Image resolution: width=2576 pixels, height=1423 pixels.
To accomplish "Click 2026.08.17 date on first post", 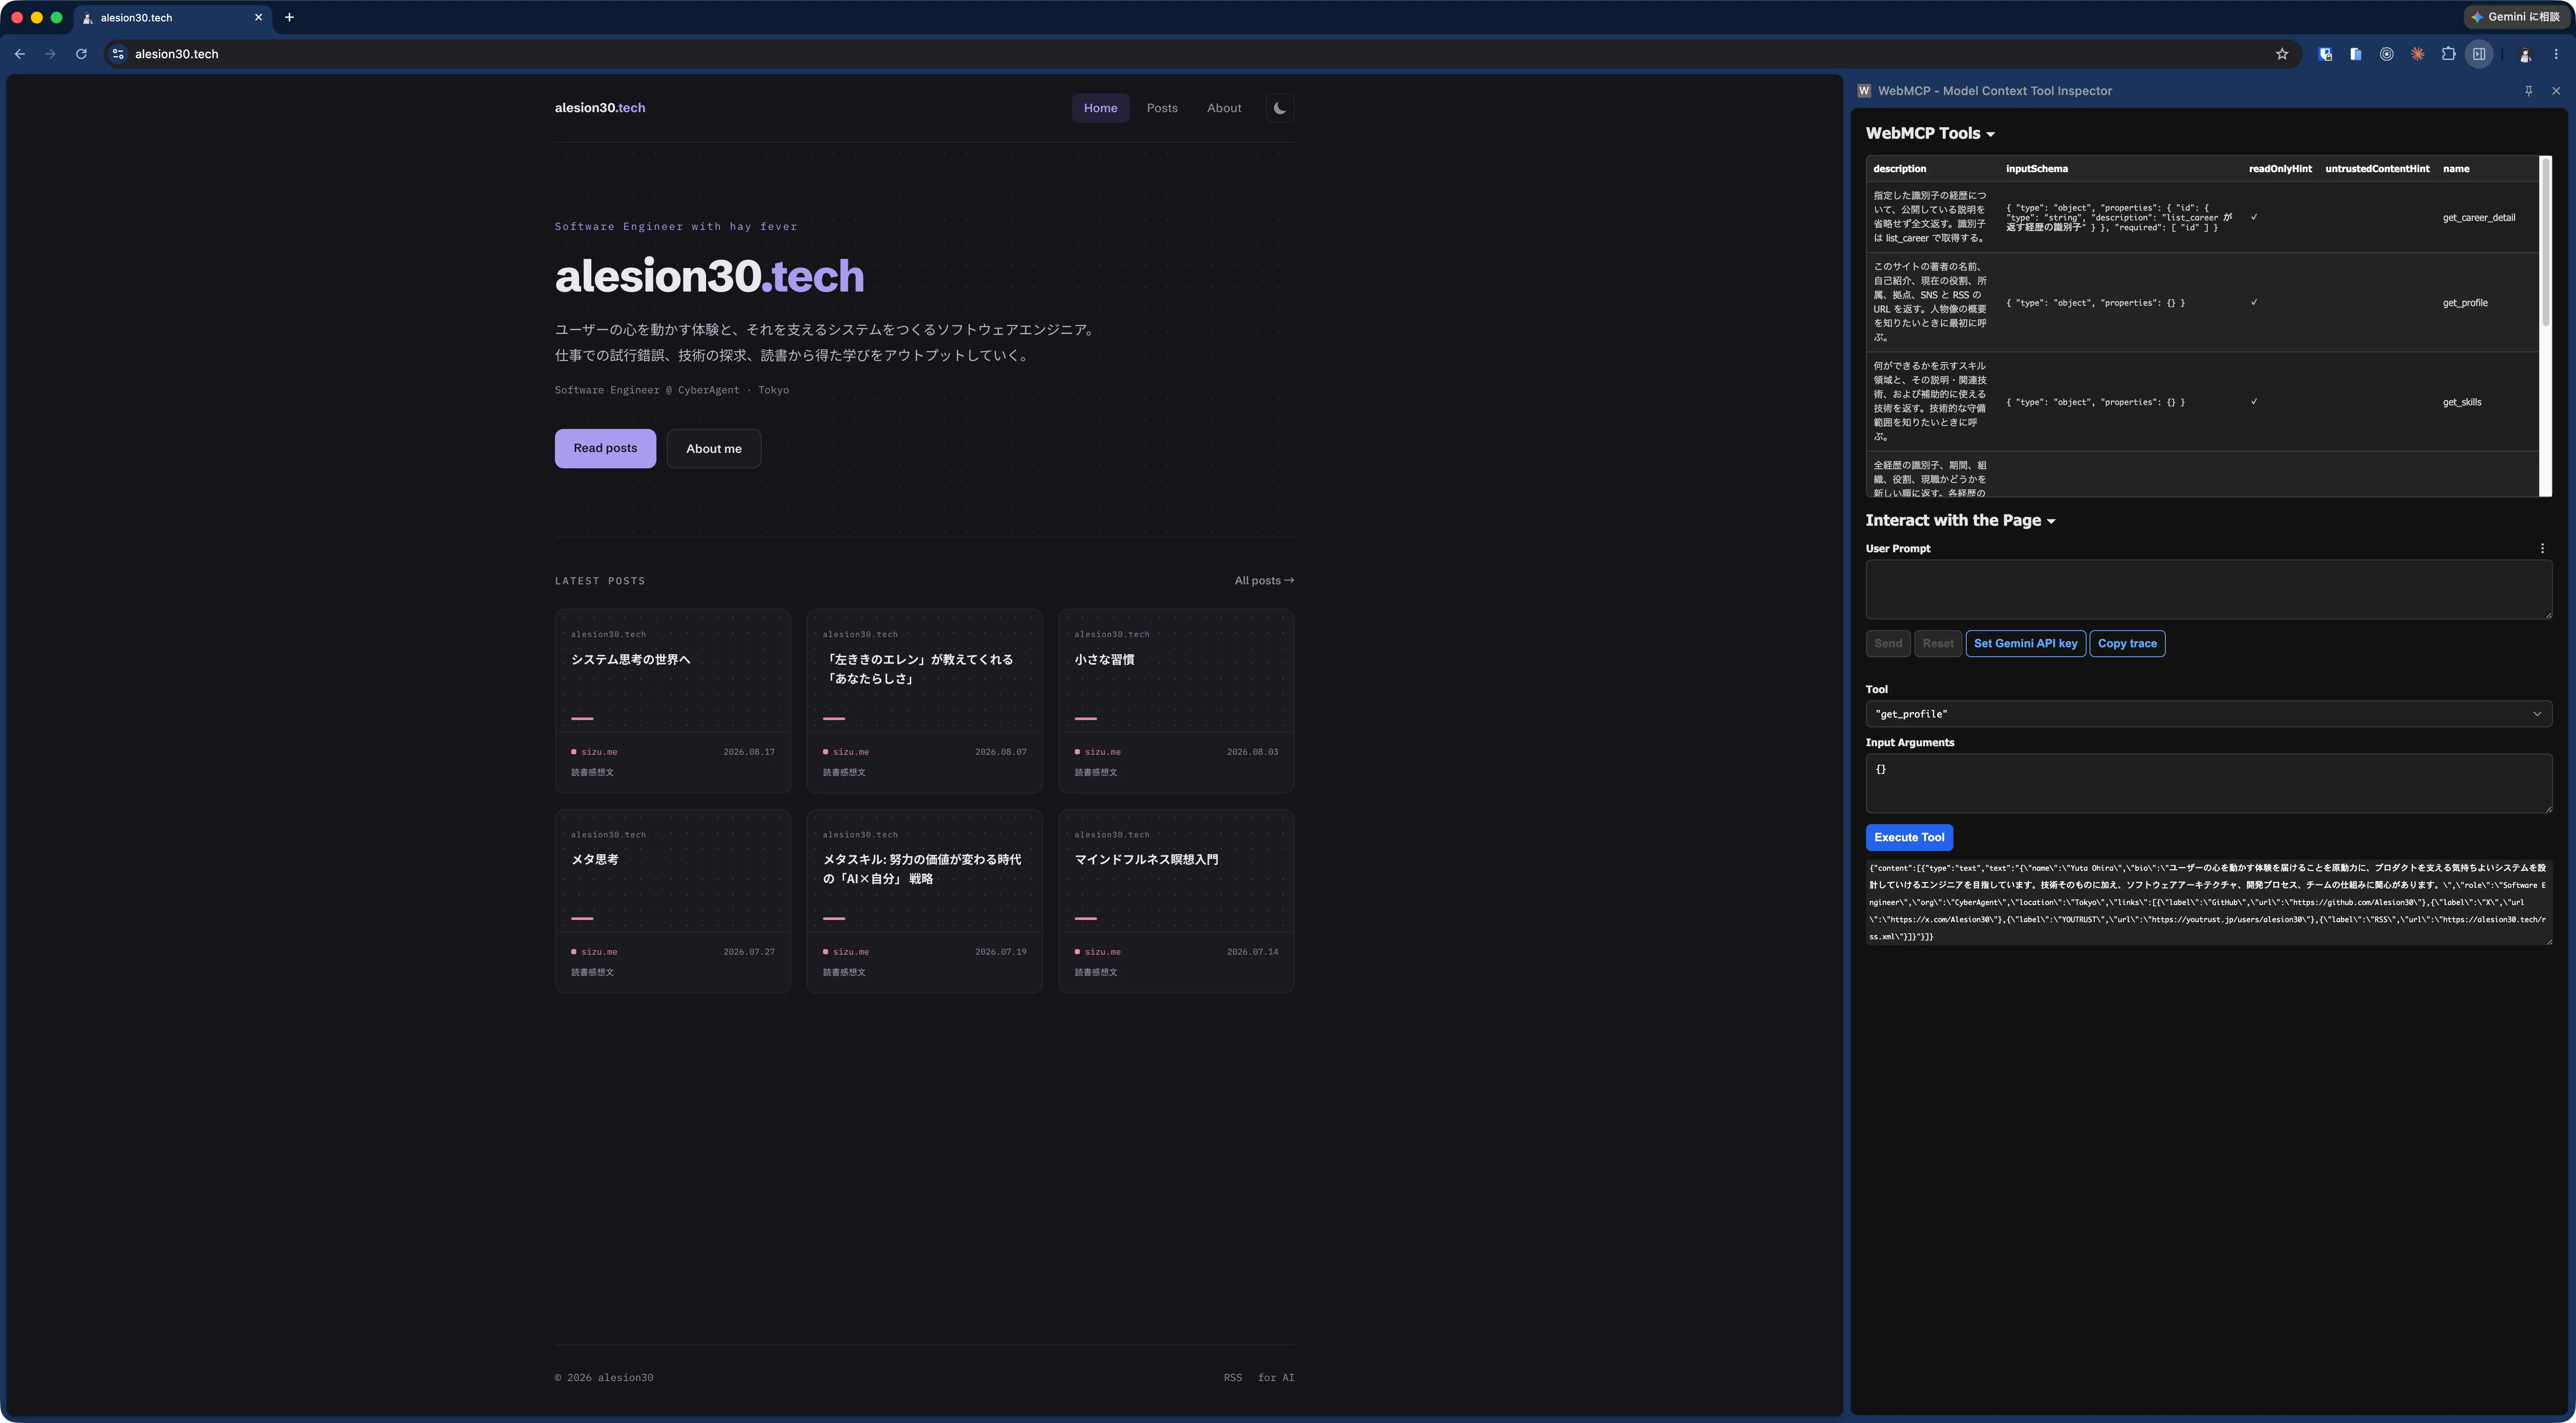I will click(749, 752).
